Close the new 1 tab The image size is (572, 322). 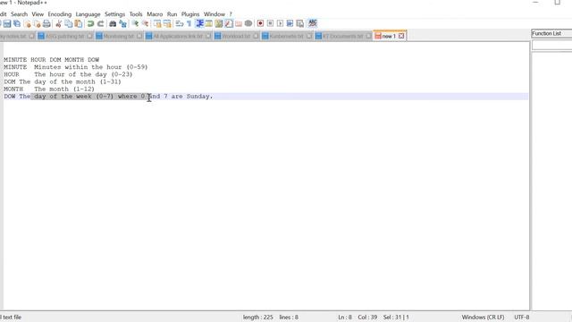click(401, 36)
